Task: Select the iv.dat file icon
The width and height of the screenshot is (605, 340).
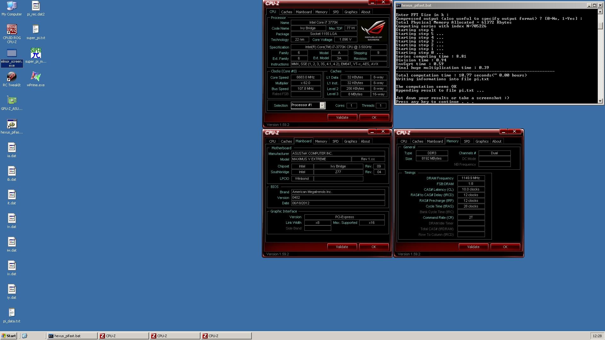Action: click(12, 221)
